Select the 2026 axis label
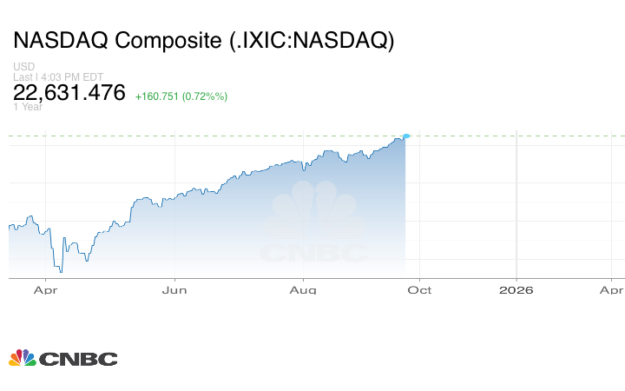 pos(517,289)
